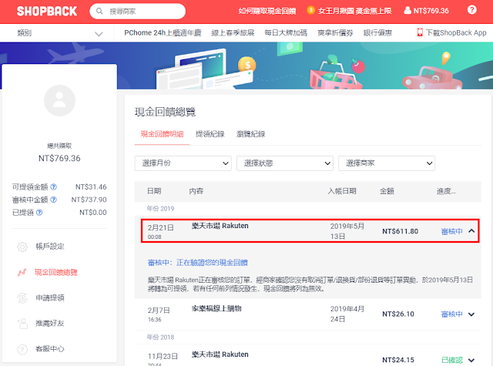Click the NT$737.90 pending amount
This screenshot has width=493, height=366.
pos(89,200)
